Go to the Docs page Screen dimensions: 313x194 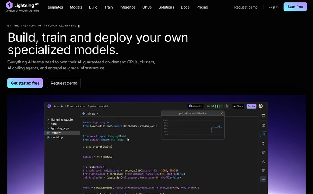(x=185, y=7)
